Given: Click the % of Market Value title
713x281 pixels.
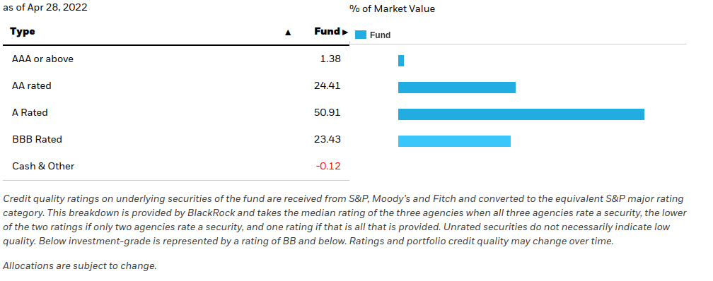Looking at the screenshot, I should pyautogui.click(x=393, y=8).
